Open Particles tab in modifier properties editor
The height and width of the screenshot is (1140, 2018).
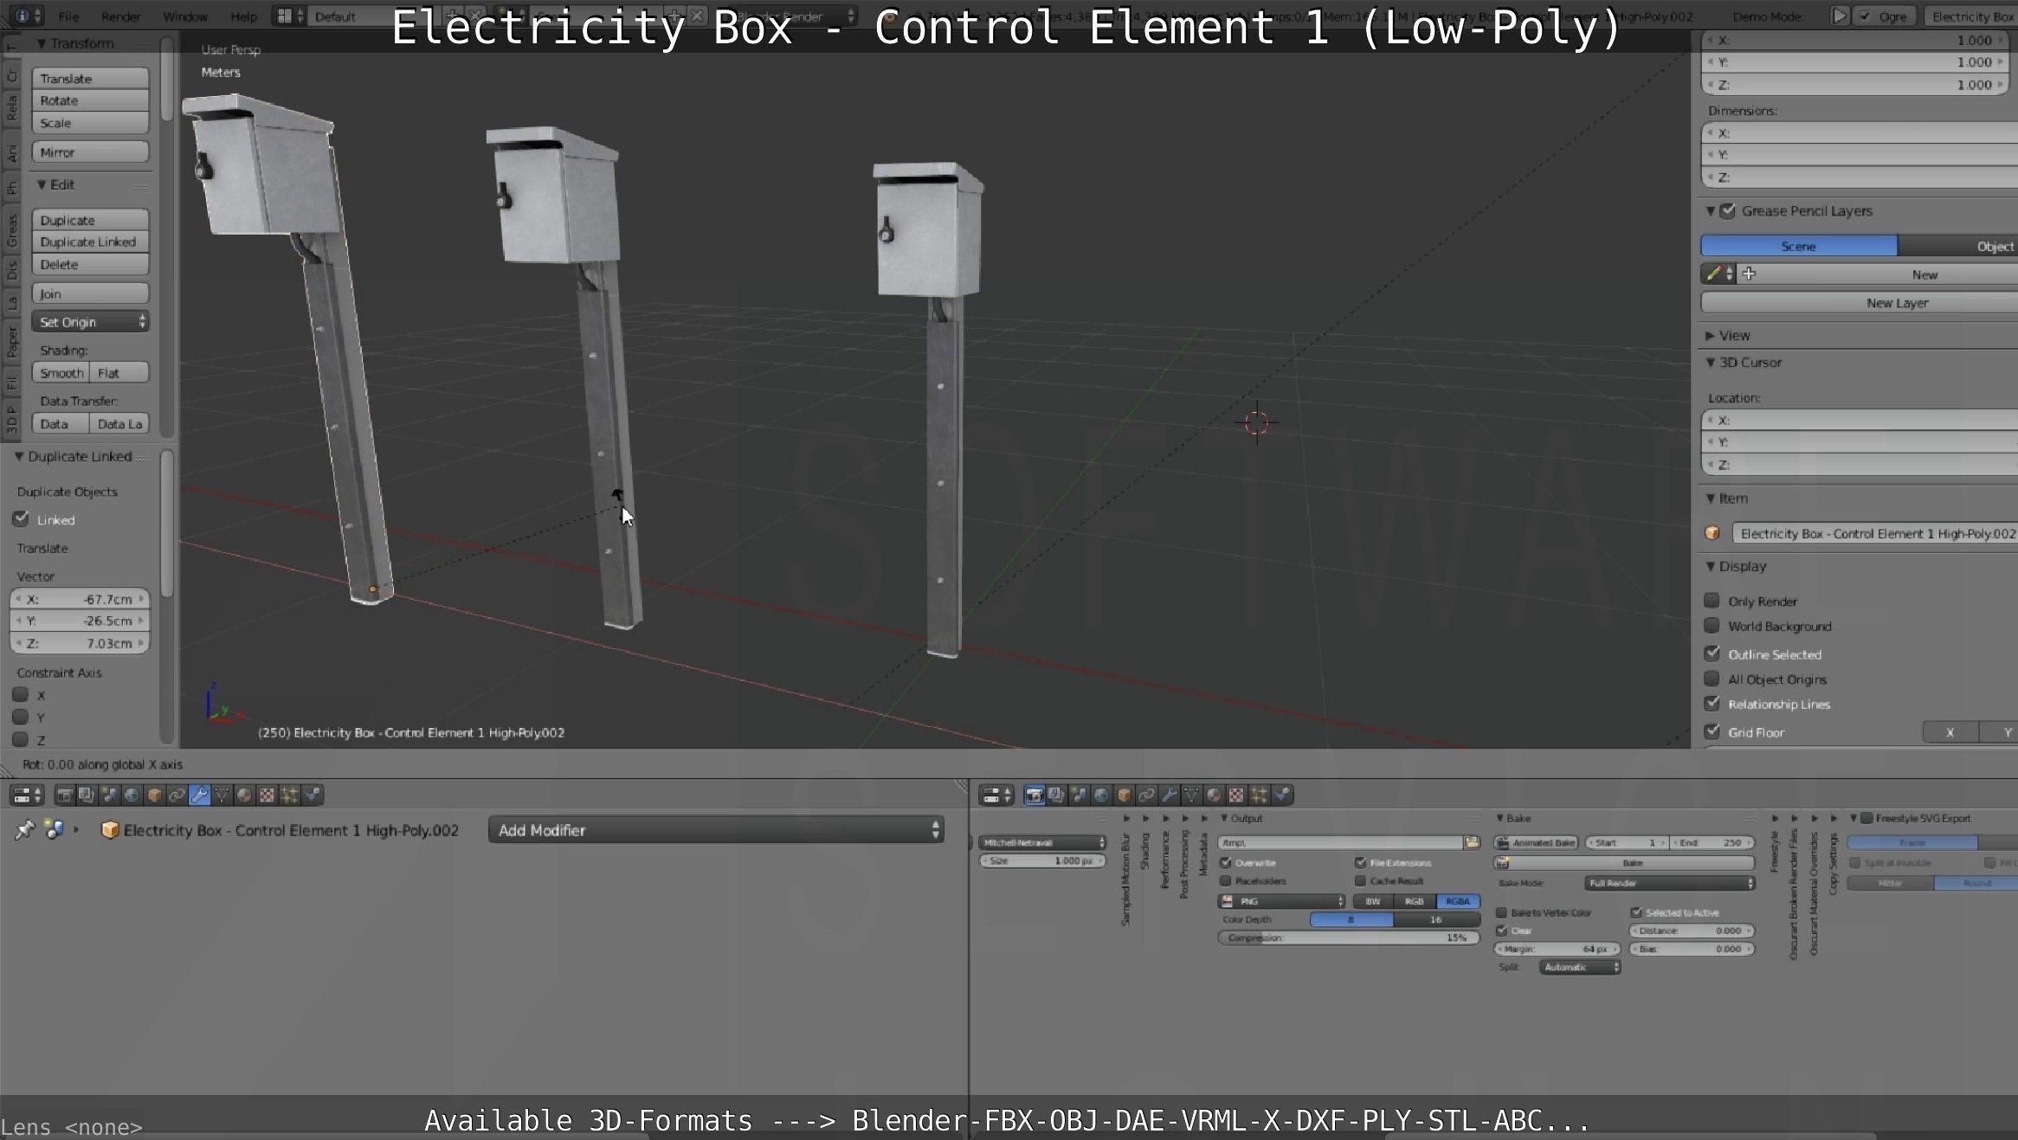point(289,795)
